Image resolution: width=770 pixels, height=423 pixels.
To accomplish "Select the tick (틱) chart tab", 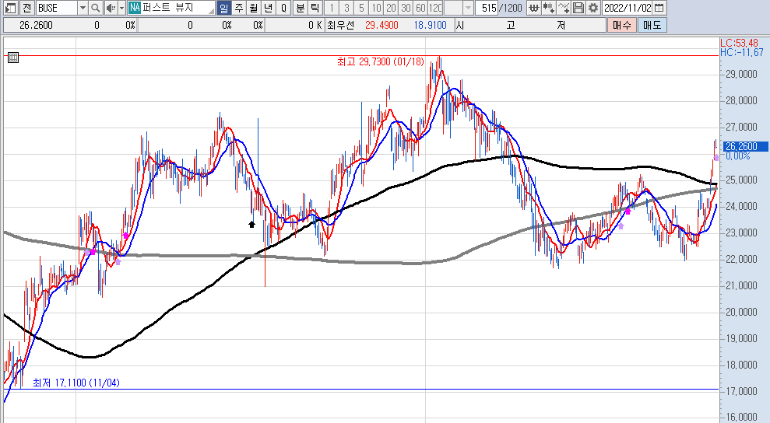I will [314, 8].
